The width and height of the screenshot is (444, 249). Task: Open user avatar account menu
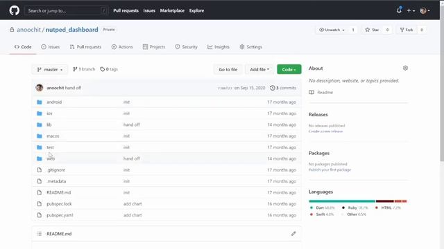(x=425, y=11)
